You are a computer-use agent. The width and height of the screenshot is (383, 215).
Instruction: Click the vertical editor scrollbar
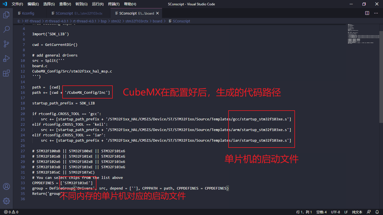(381, 77)
